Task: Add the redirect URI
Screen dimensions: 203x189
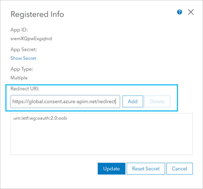Action: pos(133,101)
